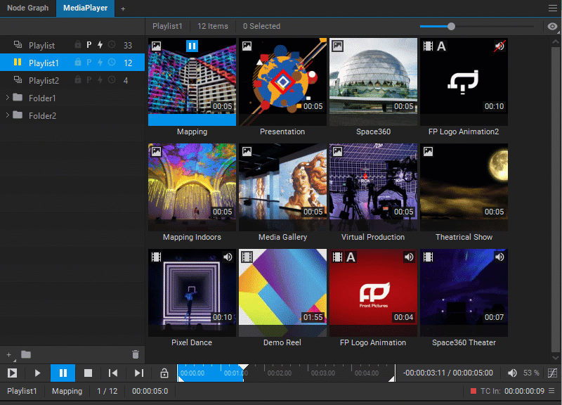Expand Folder1 in the tree
Screen dimensions: 562x405
tap(7, 97)
